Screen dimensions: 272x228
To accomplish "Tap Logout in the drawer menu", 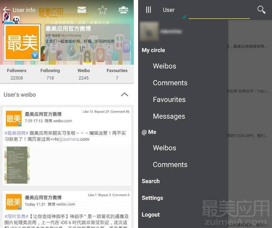I will point(151,215).
